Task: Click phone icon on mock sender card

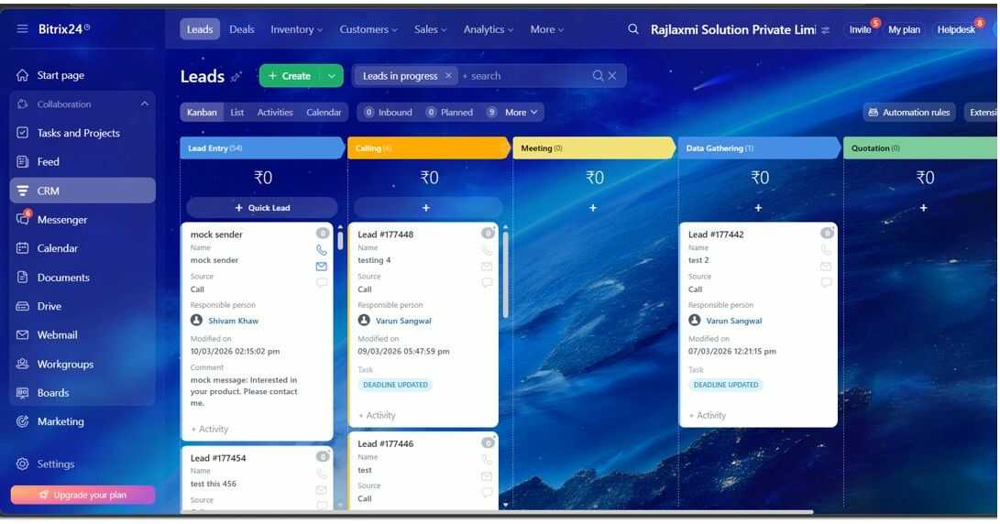Action: coord(322,250)
